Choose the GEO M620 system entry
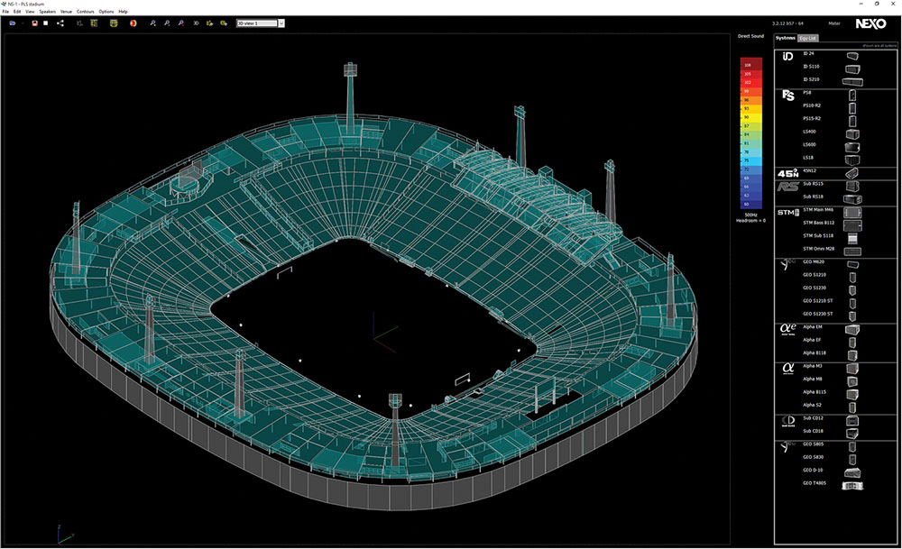The width and height of the screenshot is (902, 549). pyautogui.click(x=814, y=262)
